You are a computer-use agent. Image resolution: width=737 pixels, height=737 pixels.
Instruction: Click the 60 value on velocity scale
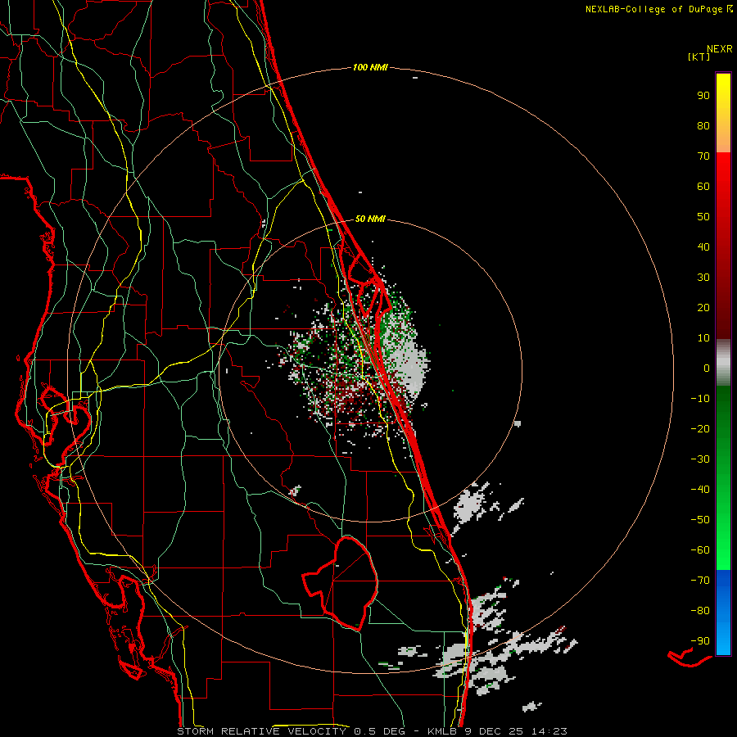click(x=703, y=187)
